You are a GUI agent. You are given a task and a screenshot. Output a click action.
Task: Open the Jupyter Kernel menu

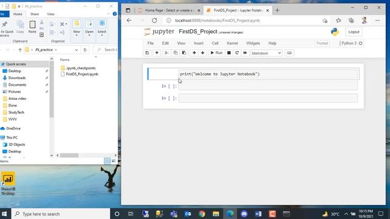point(232,43)
